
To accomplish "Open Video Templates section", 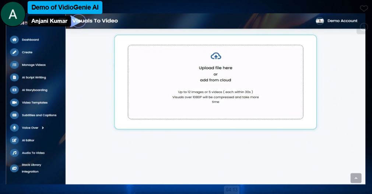I will [x=35, y=102].
